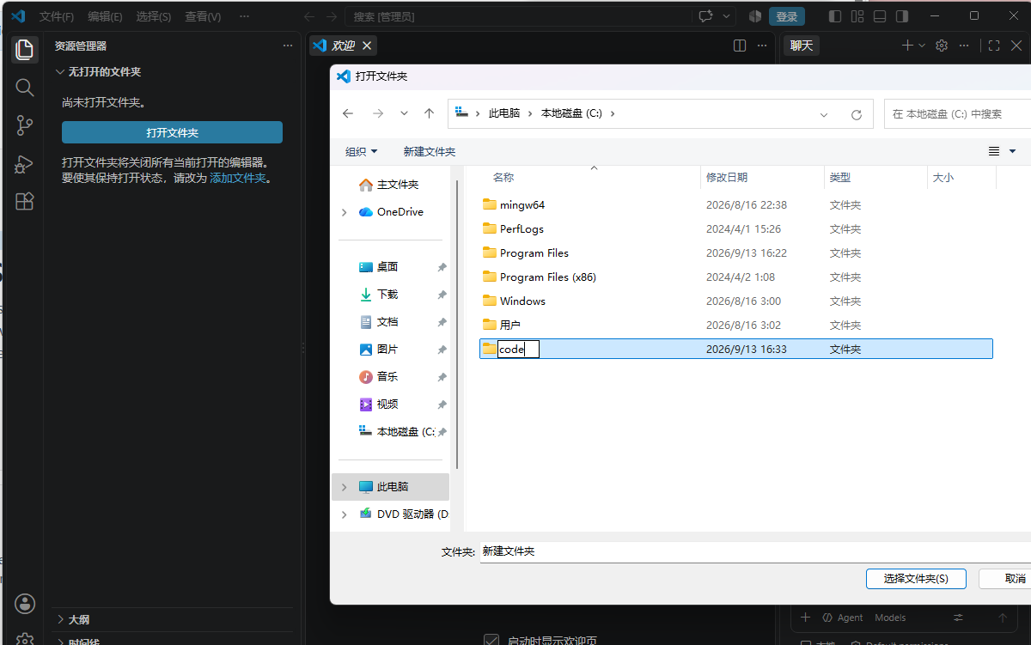Toggle the bottom panel layout icon

tap(880, 16)
